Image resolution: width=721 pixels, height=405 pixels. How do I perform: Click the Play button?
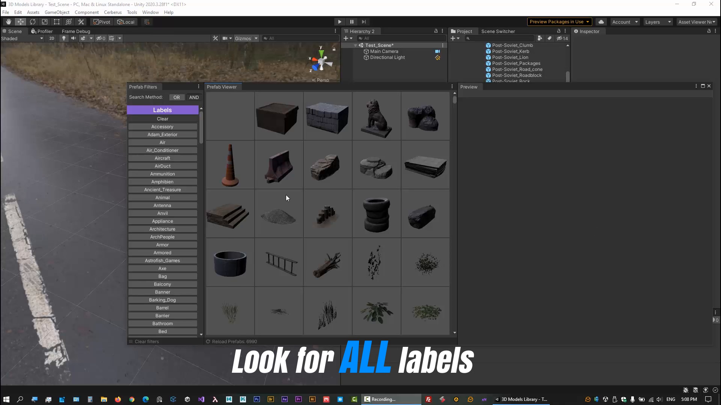(x=339, y=22)
